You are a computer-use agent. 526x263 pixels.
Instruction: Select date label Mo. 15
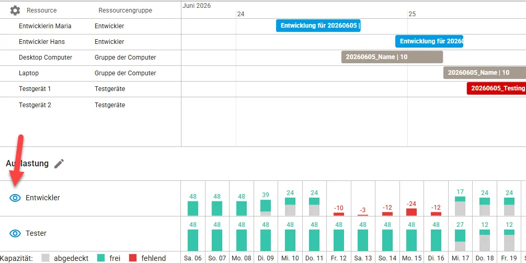pos(411,259)
